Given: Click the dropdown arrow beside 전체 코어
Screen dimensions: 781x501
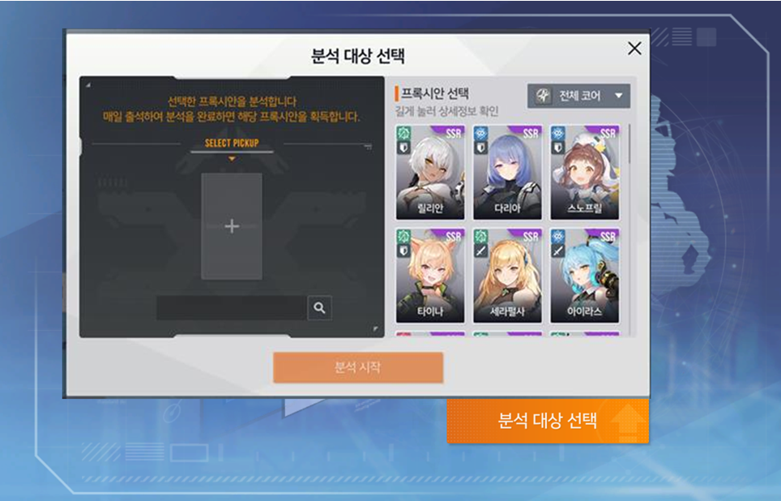Looking at the screenshot, I should [618, 96].
